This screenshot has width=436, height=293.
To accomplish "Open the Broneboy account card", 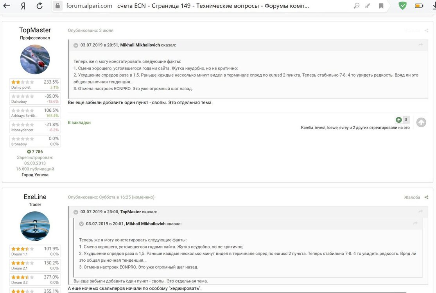I will coord(35,141).
